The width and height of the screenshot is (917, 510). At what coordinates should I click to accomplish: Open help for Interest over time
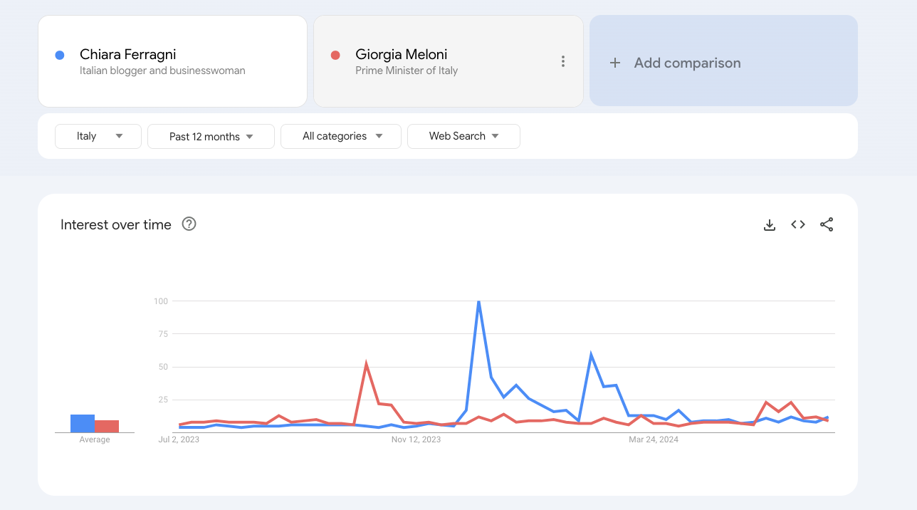pos(189,224)
